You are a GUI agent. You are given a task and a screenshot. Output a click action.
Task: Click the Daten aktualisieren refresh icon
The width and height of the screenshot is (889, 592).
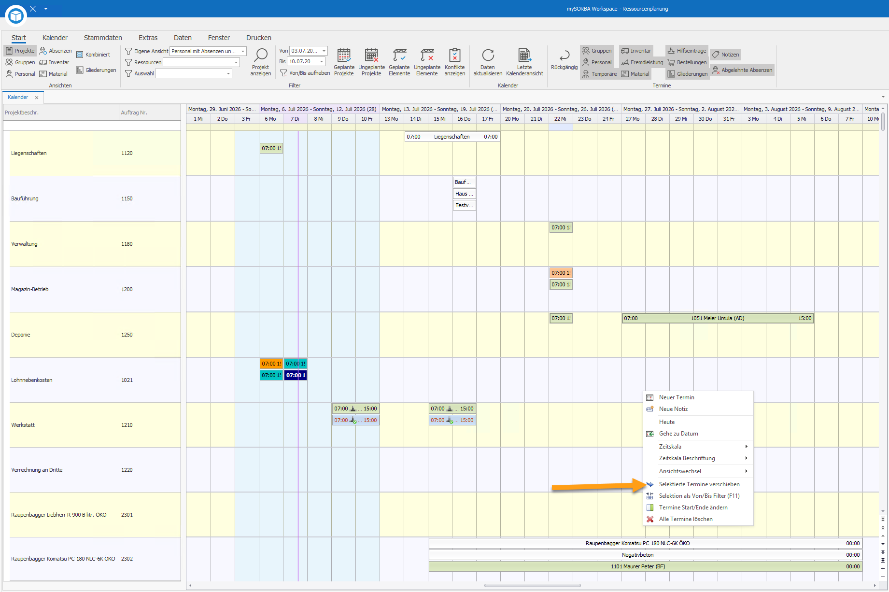click(x=488, y=55)
